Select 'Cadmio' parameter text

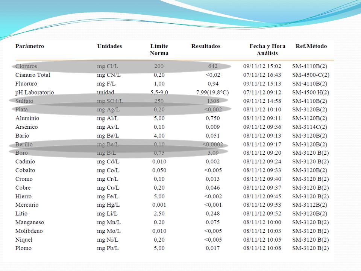[x=25, y=161]
